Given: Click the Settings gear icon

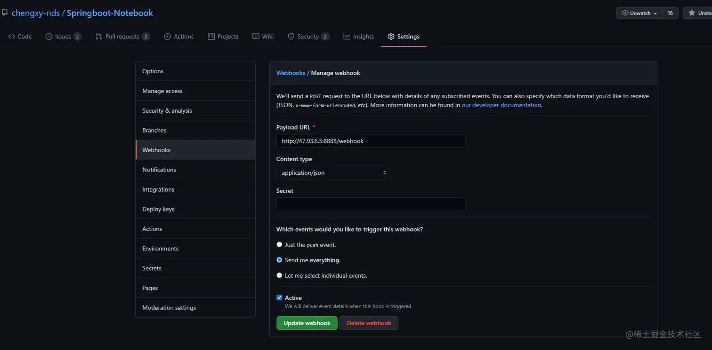Looking at the screenshot, I should click(391, 37).
